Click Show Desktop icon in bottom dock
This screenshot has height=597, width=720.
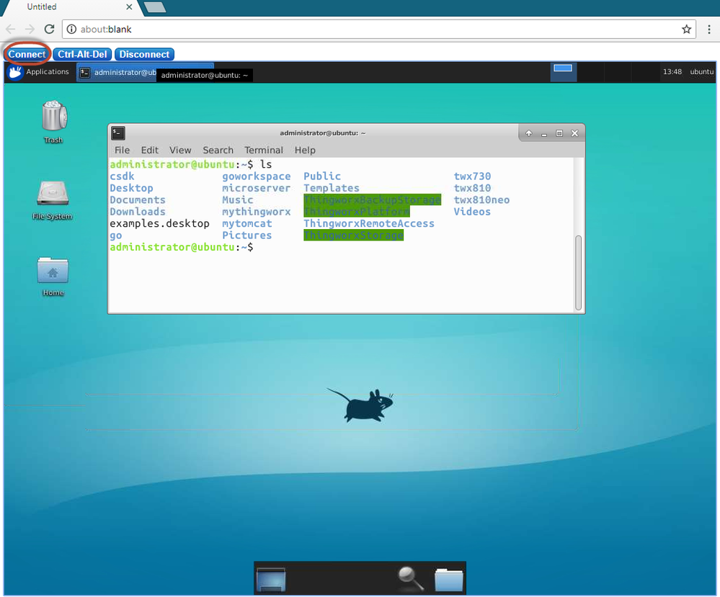[x=271, y=579]
